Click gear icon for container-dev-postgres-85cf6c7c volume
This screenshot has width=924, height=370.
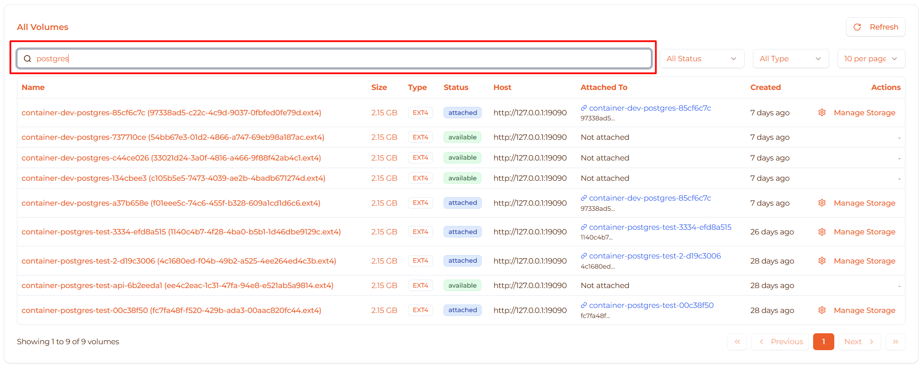click(x=822, y=113)
